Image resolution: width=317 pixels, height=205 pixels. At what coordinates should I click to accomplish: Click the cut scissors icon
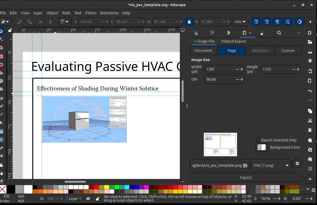[310, 120]
